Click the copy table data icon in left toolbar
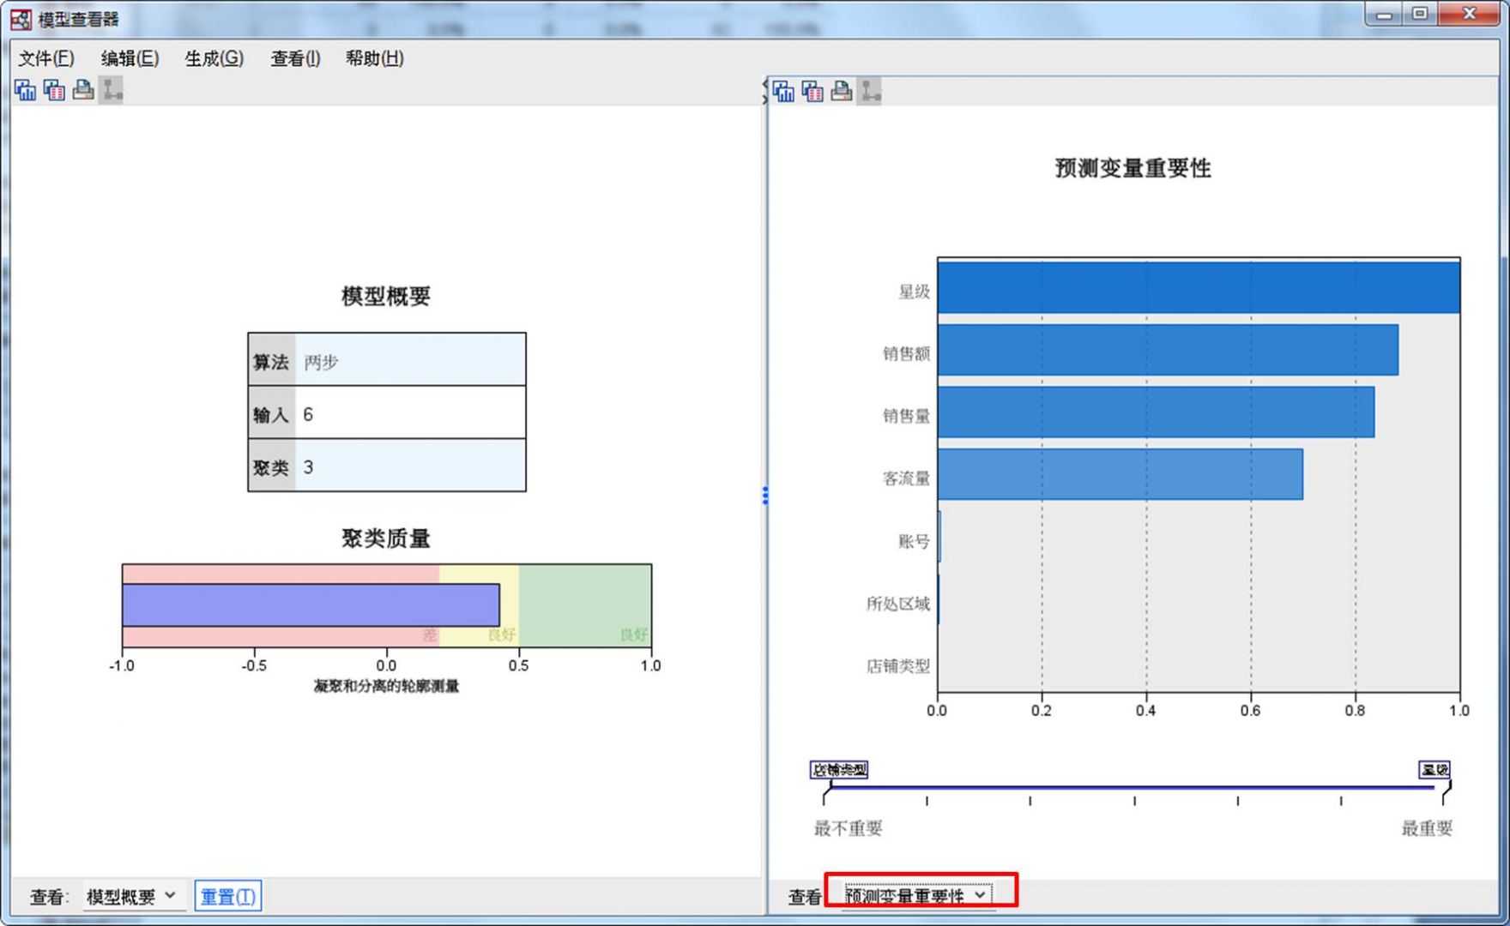 click(x=54, y=90)
